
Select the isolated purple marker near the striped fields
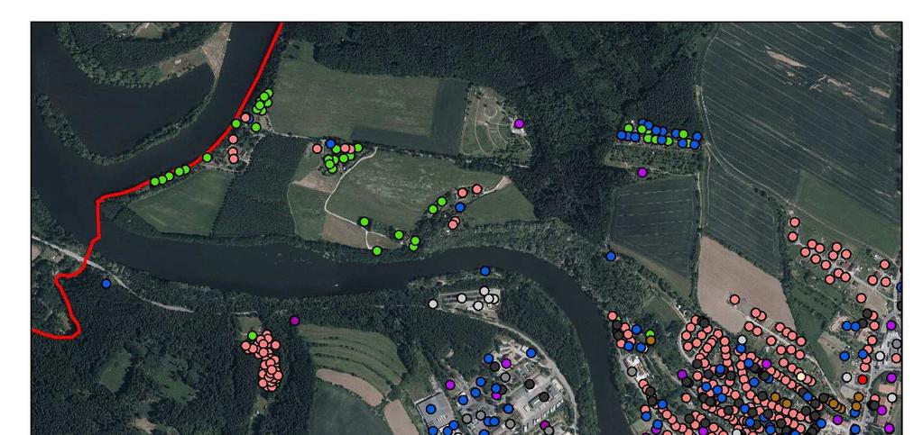click(x=295, y=321)
